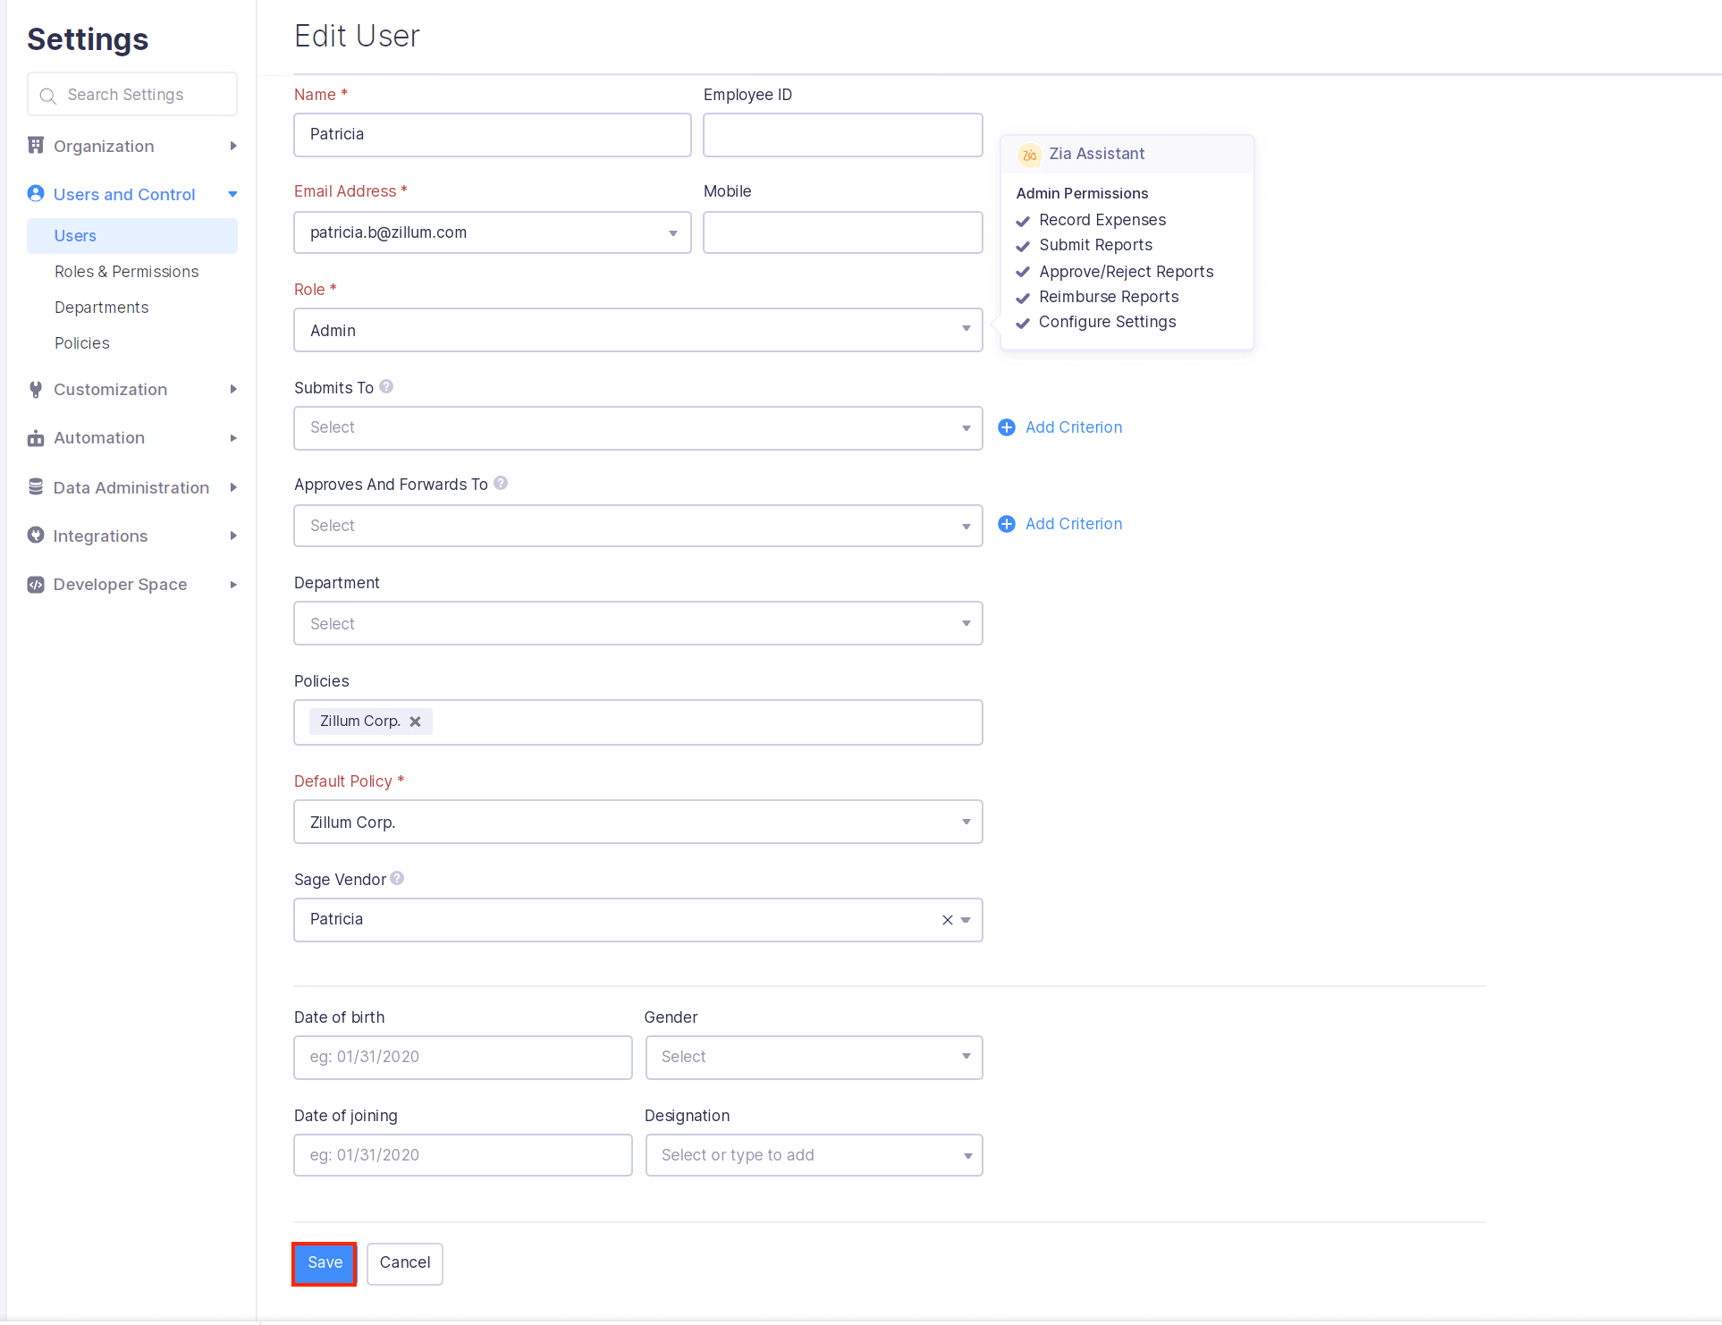Viewport: 1722px width, 1325px height.
Task: Remove Zillum Corp. tag from Policies
Action: (x=415, y=722)
